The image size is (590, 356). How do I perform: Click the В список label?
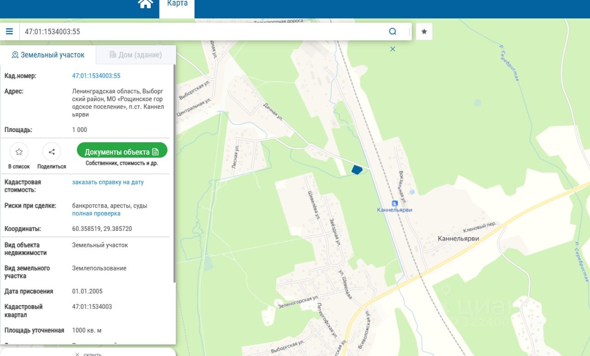click(19, 167)
